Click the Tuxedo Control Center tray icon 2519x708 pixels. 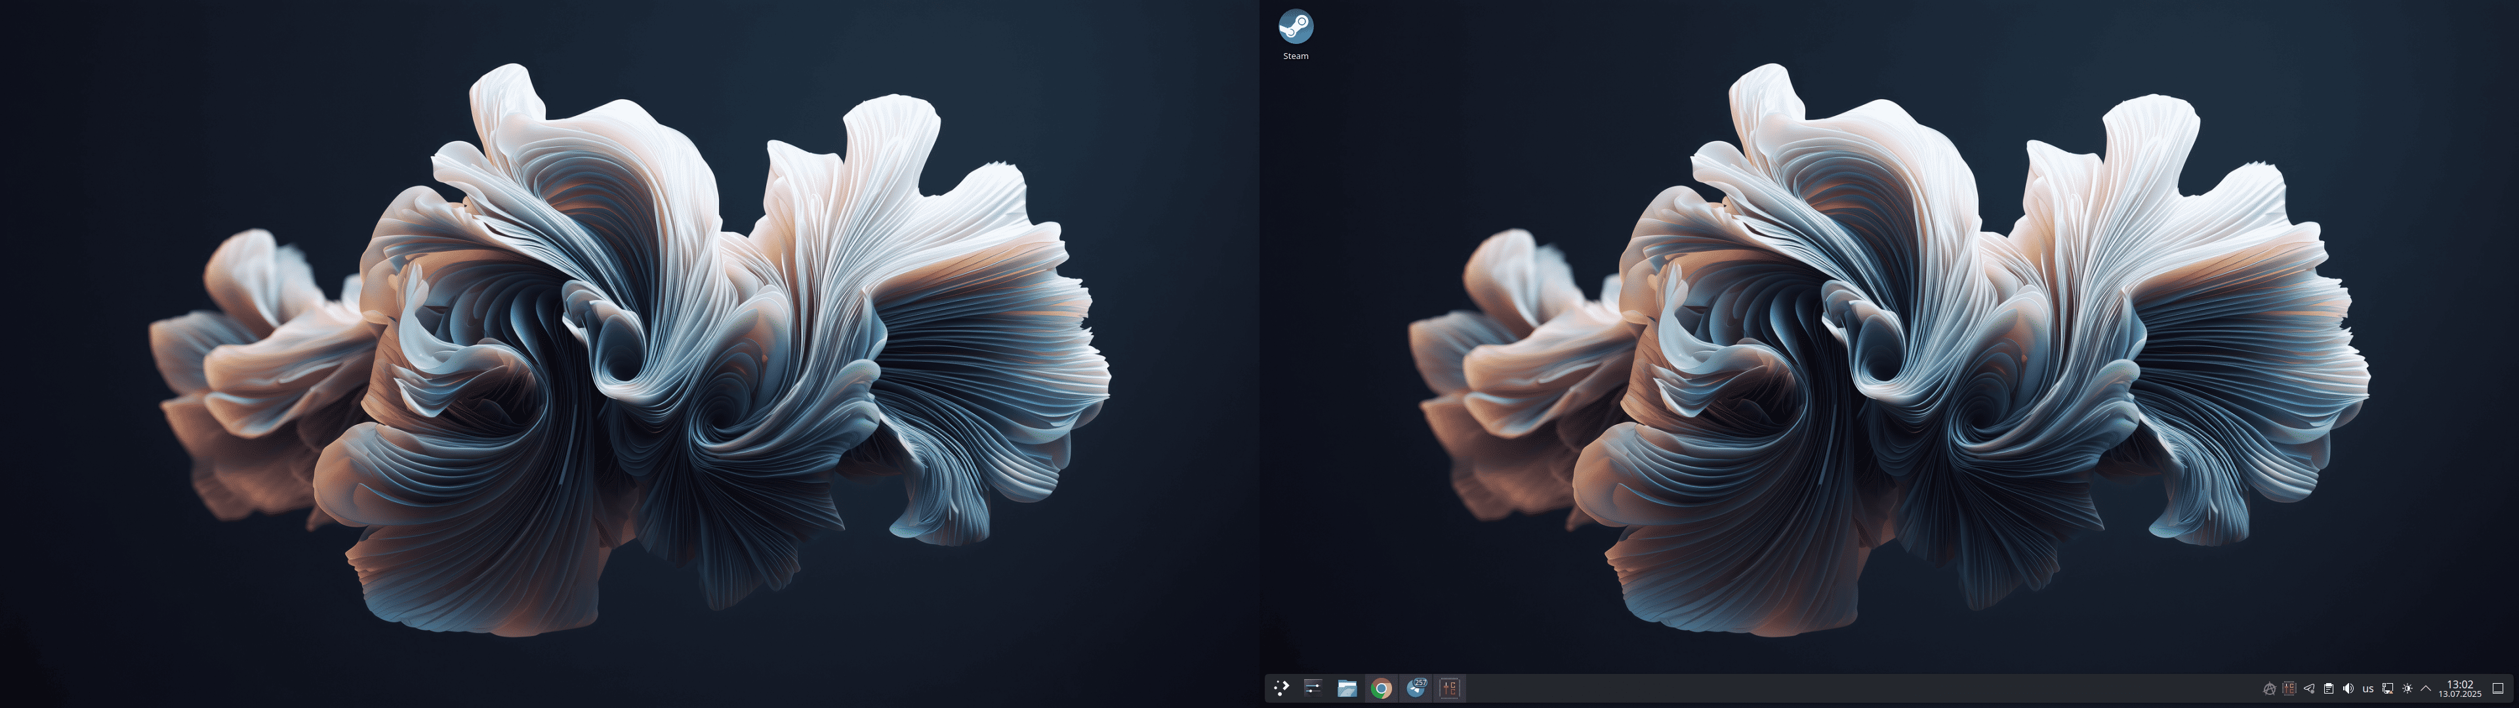(x=2289, y=688)
